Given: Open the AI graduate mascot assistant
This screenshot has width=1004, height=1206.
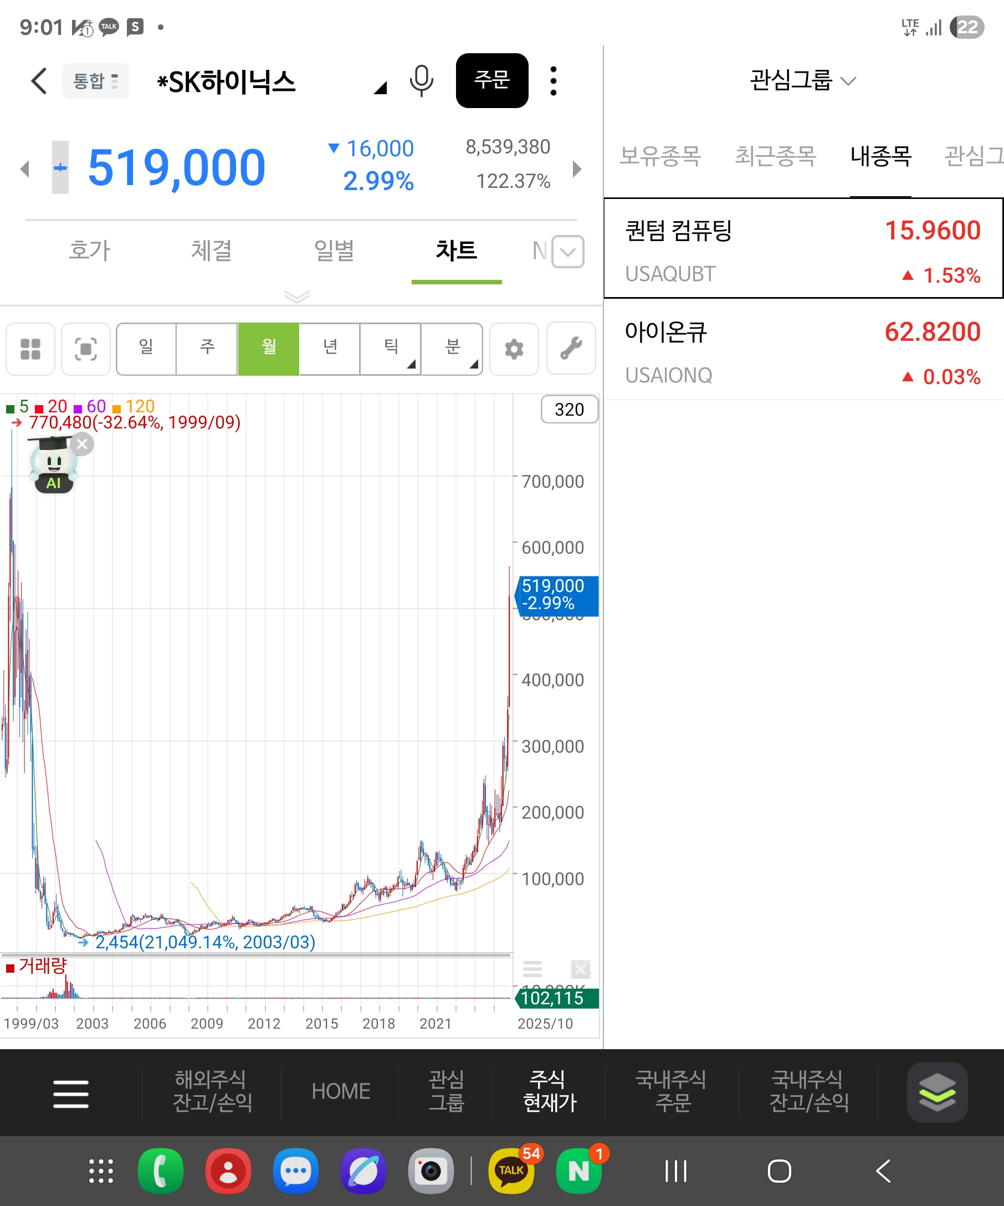Looking at the screenshot, I should (53, 464).
